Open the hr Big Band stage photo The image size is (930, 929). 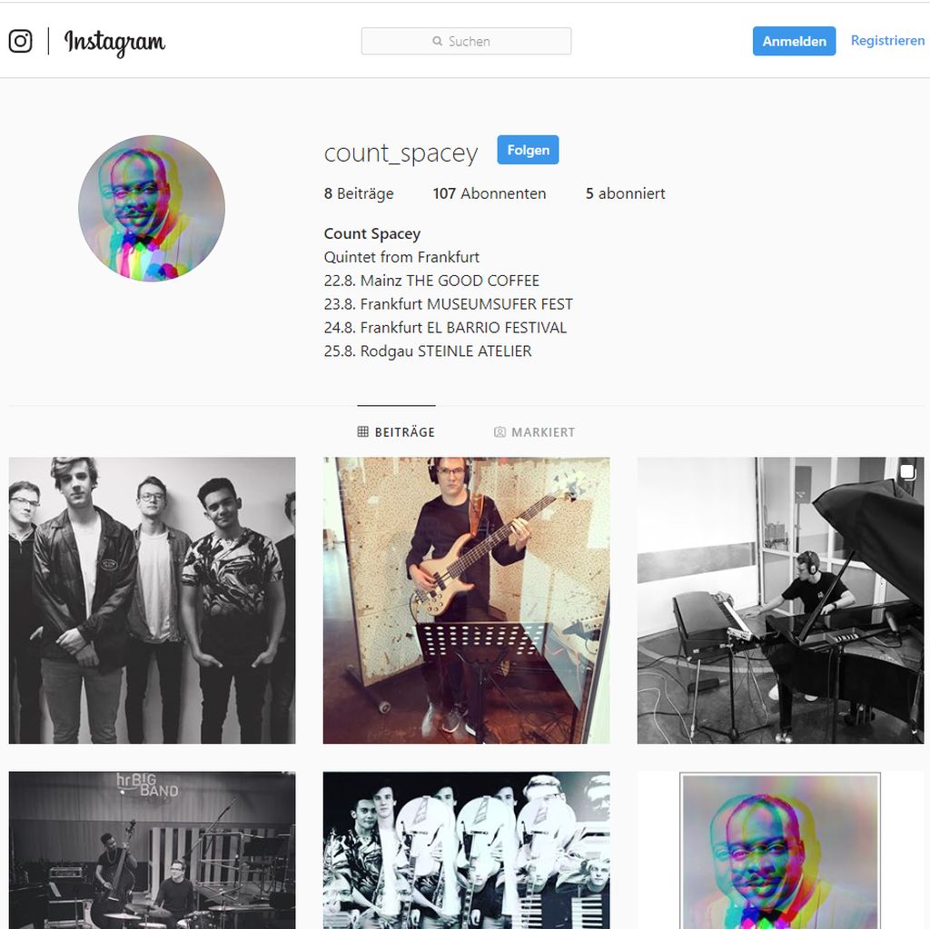point(152,850)
